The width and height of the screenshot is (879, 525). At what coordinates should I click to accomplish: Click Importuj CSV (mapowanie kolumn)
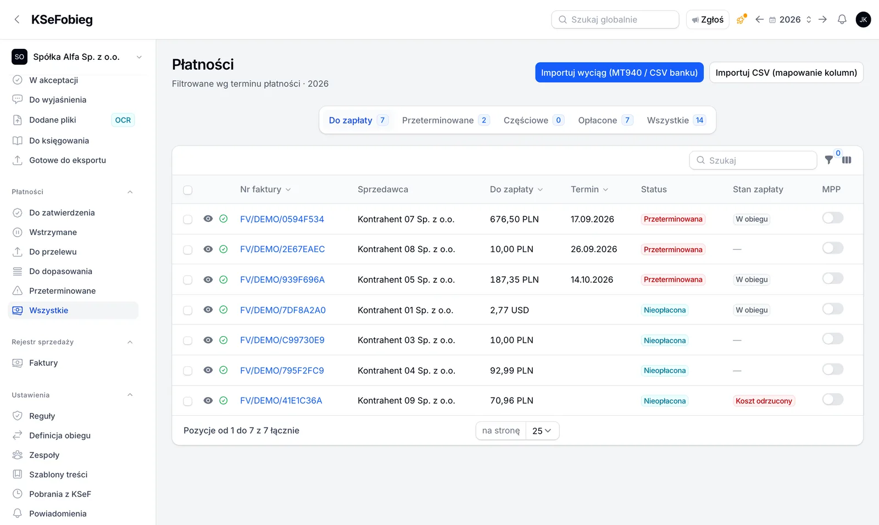tap(786, 72)
